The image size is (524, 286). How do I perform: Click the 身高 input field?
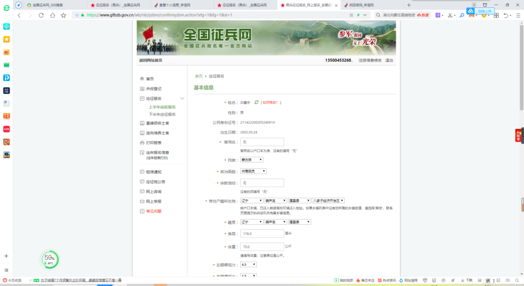click(262, 234)
